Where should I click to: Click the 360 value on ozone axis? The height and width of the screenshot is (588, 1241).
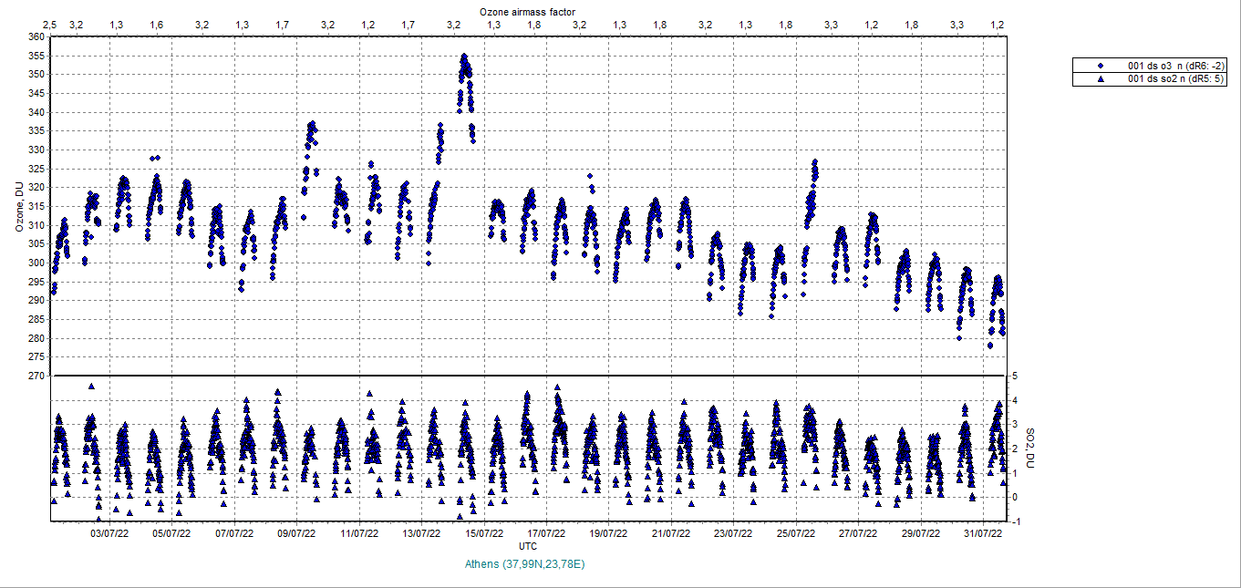point(36,36)
